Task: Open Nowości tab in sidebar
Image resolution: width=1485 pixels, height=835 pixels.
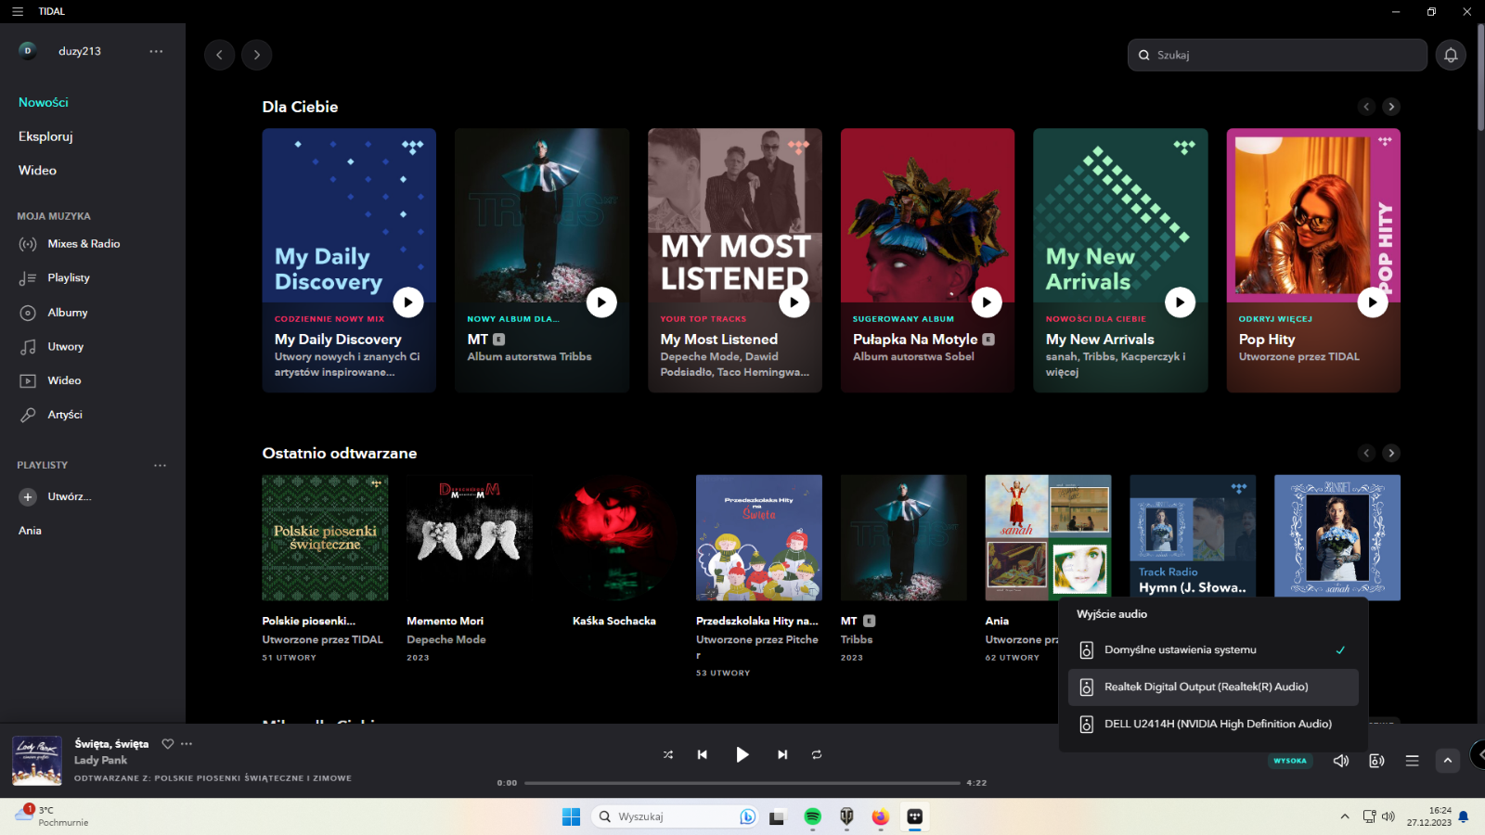Action: (x=44, y=102)
